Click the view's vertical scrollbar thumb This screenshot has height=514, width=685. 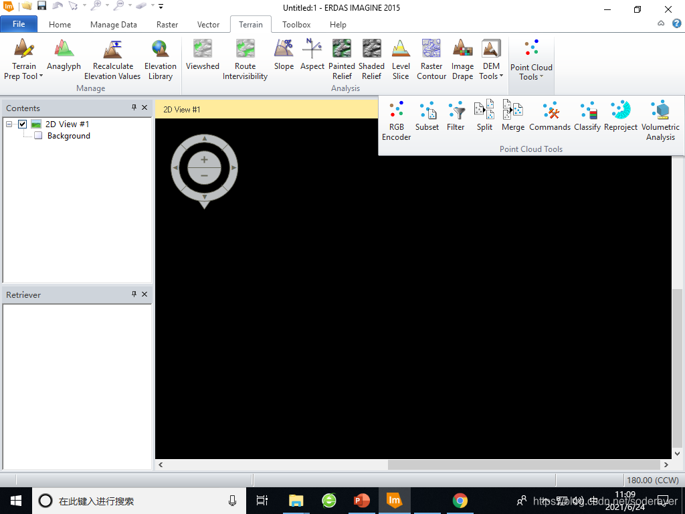click(x=677, y=367)
